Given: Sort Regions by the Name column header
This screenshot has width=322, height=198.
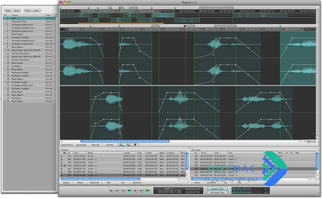Looking at the screenshot, I should [x=104, y=153].
